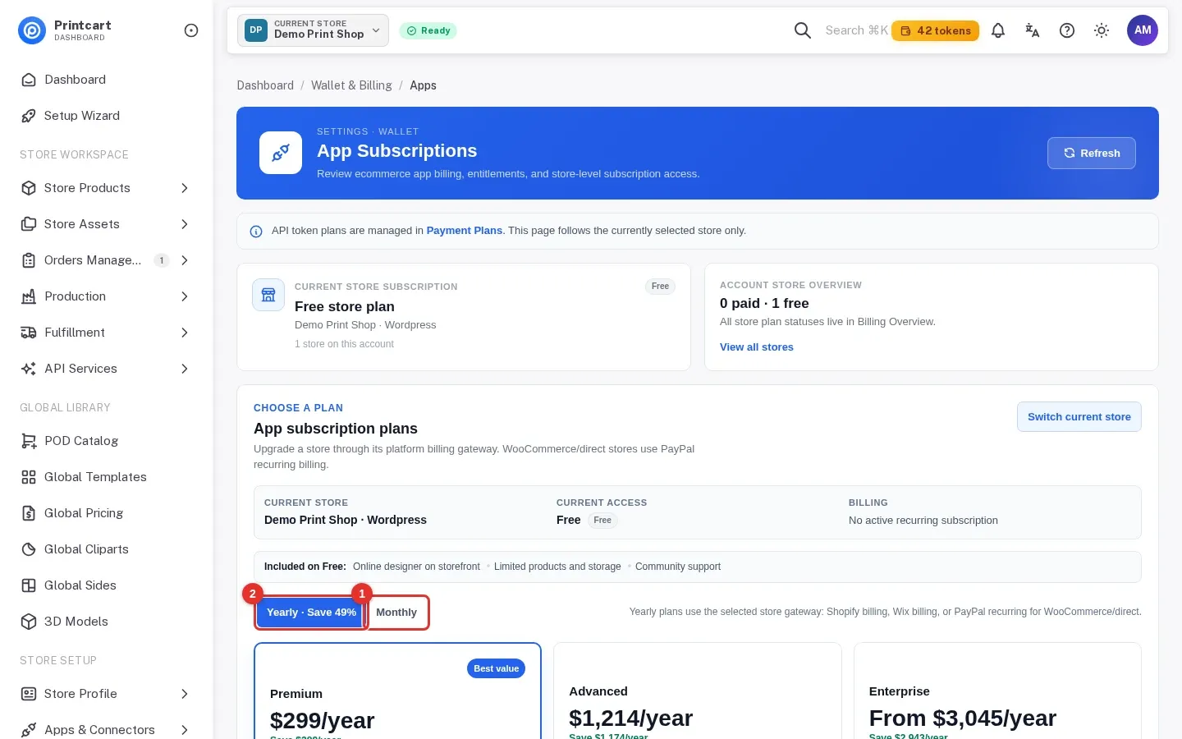Click the Global Sides layout icon
This screenshot has height=739, width=1182.
(x=29, y=585)
